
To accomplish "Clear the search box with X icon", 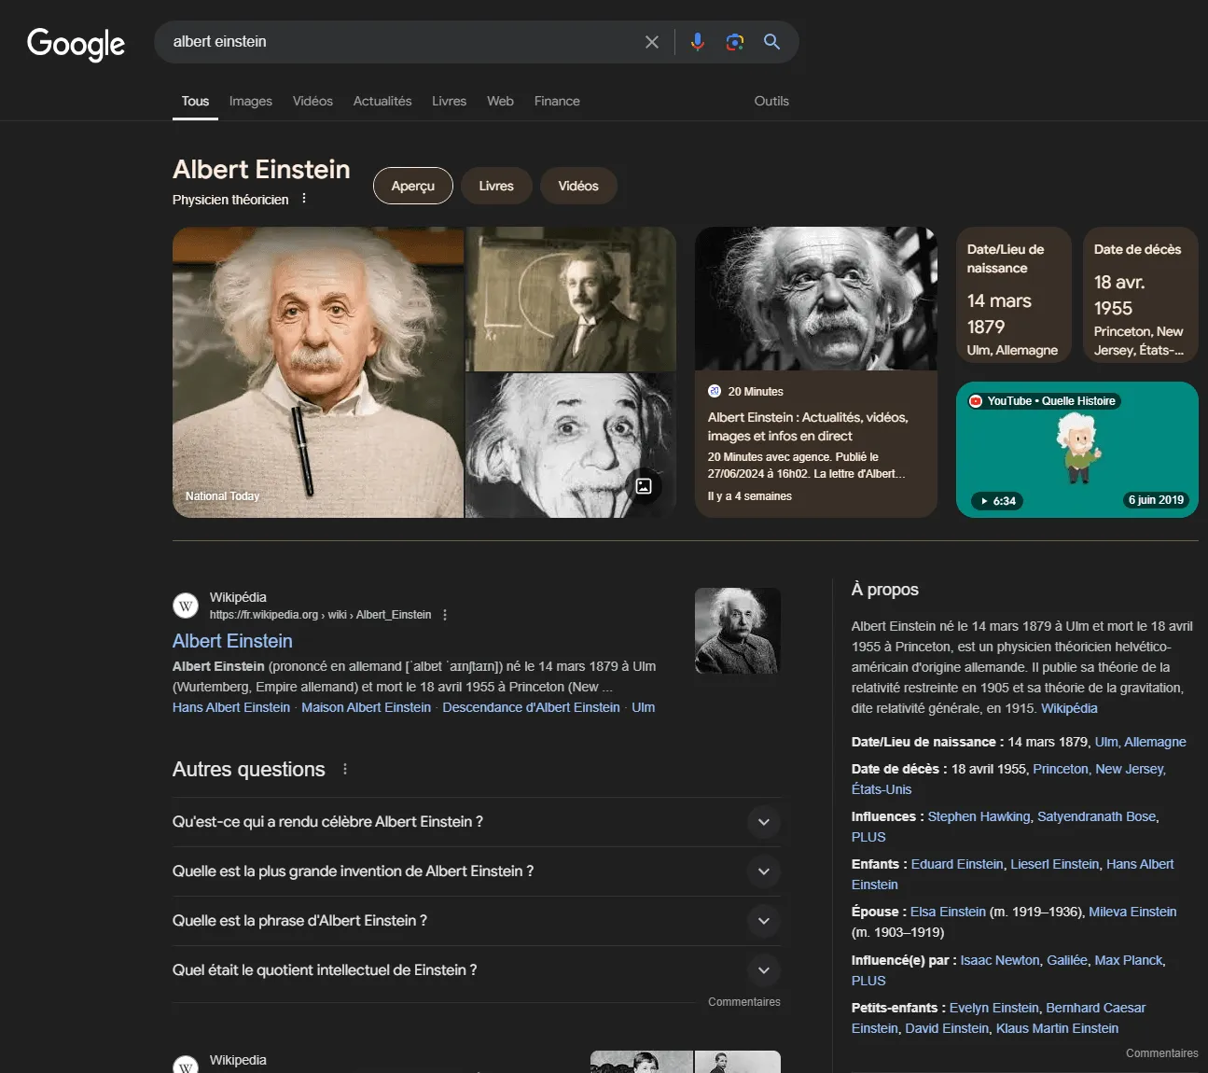I will point(652,42).
